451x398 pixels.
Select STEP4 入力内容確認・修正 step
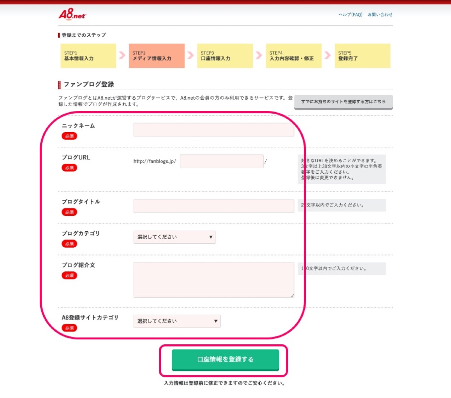294,56
